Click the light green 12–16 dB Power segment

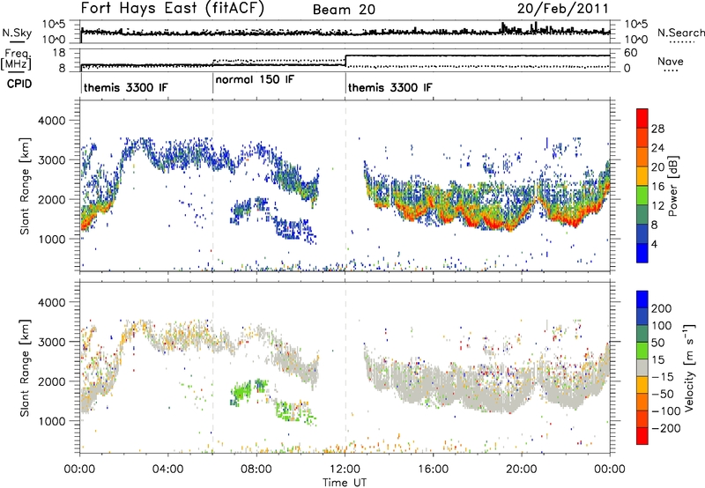pyautogui.click(x=642, y=195)
